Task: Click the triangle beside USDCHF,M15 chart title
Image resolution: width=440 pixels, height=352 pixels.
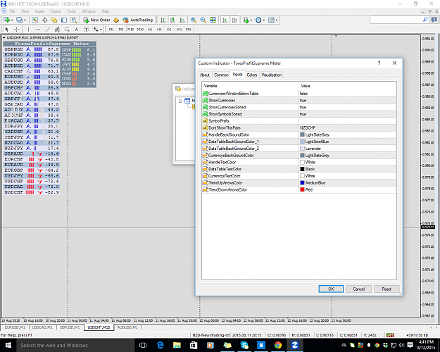Action: point(4,37)
